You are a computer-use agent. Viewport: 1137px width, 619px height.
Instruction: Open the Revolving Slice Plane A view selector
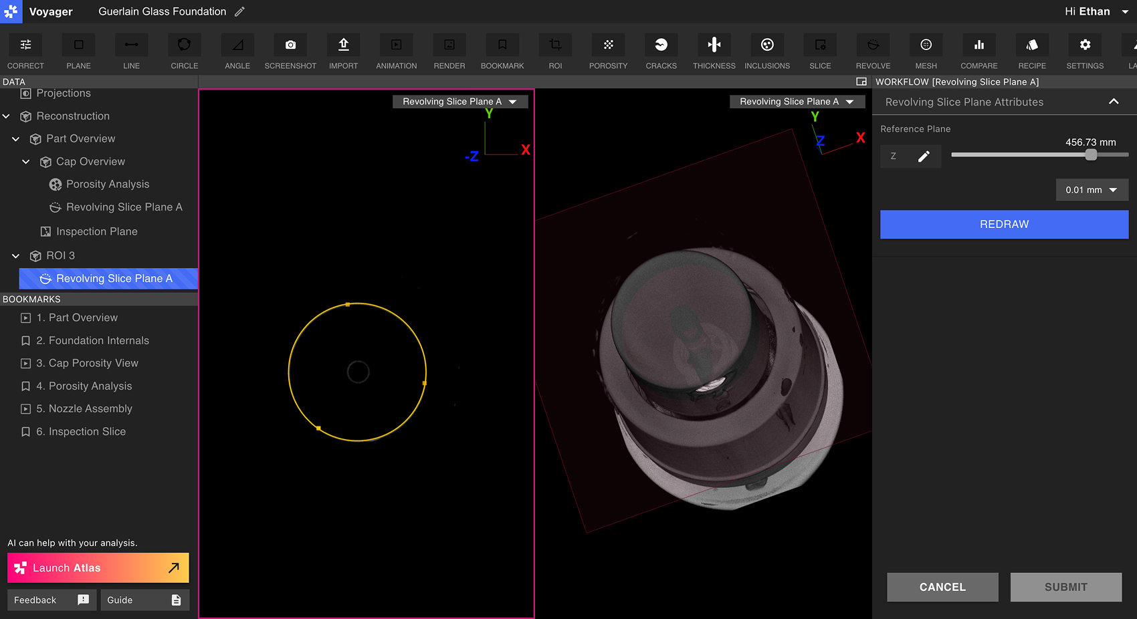point(460,101)
